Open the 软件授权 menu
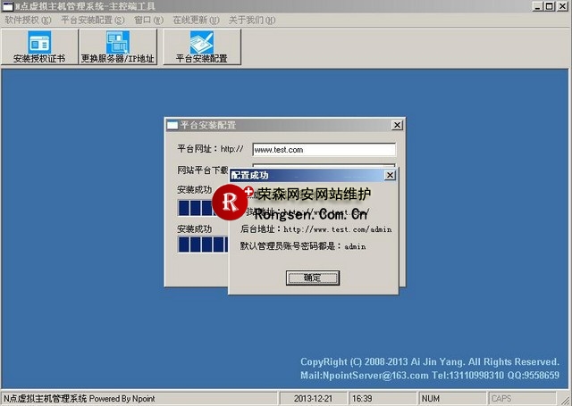Screen dimensions: 572x406 (28, 19)
